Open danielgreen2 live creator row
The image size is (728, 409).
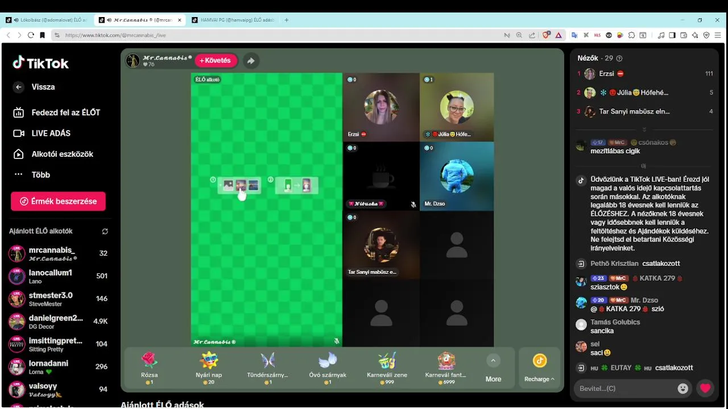coord(58,322)
